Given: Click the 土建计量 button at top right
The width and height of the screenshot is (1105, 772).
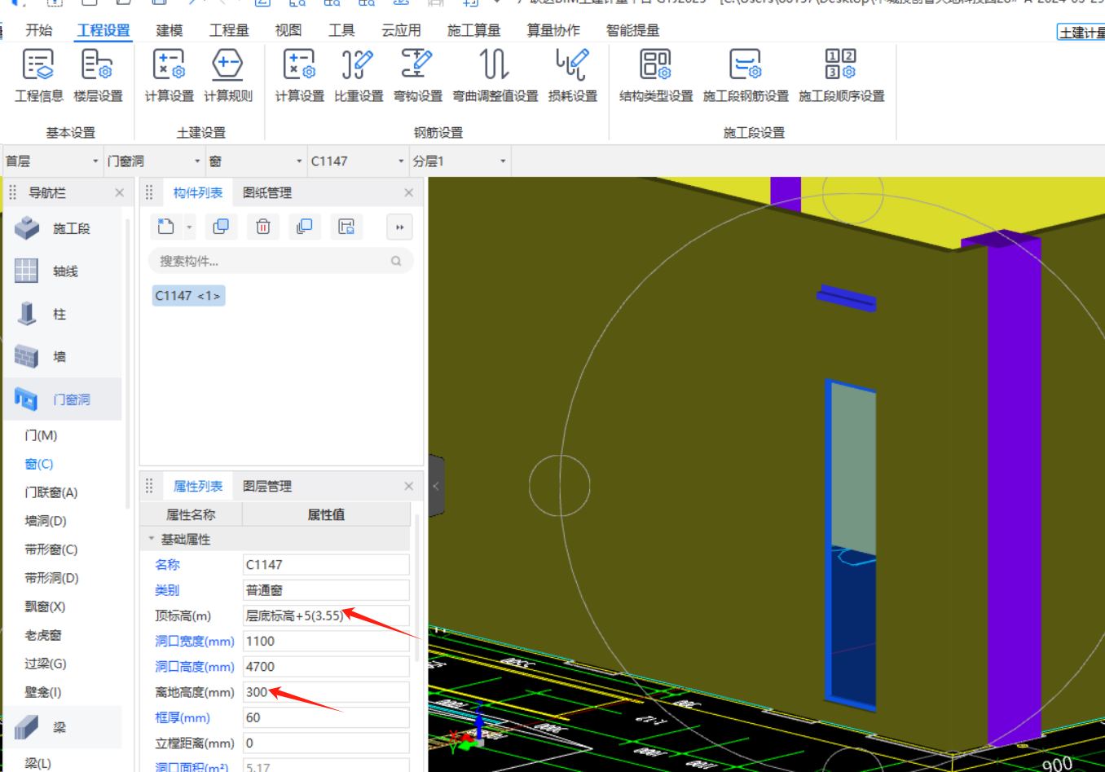Looking at the screenshot, I should [1081, 33].
